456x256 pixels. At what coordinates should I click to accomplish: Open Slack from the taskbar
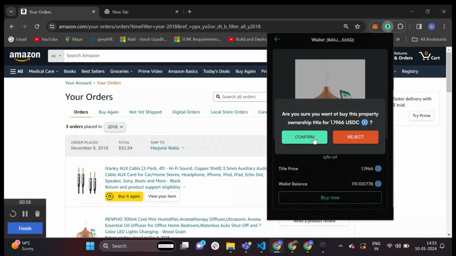pos(215,246)
